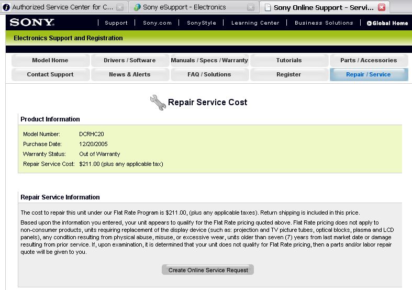The height and width of the screenshot is (290, 412).
Task: Select the Register tab
Action: pyautogui.click(x=289, y=75)
